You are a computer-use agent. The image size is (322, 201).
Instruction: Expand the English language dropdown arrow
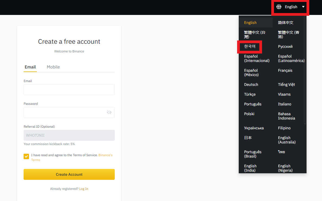pyautogui.click(x=303, y=7)
